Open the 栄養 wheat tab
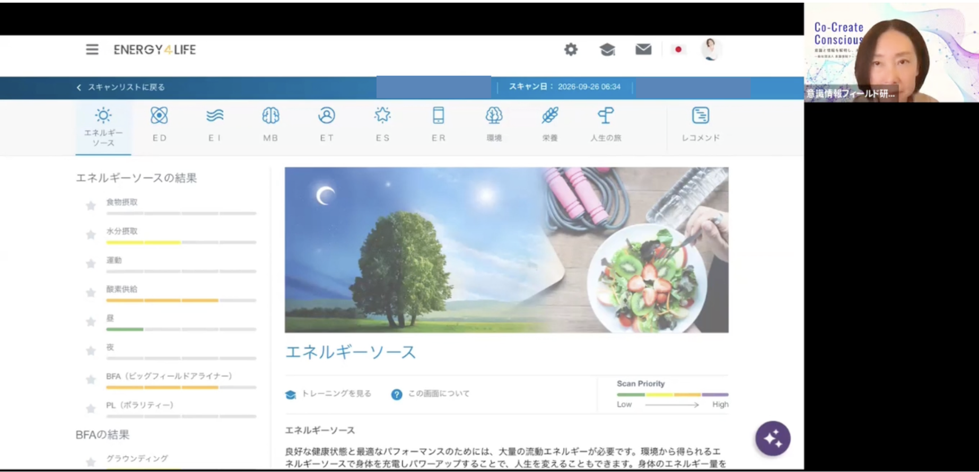 pos(550,125)
